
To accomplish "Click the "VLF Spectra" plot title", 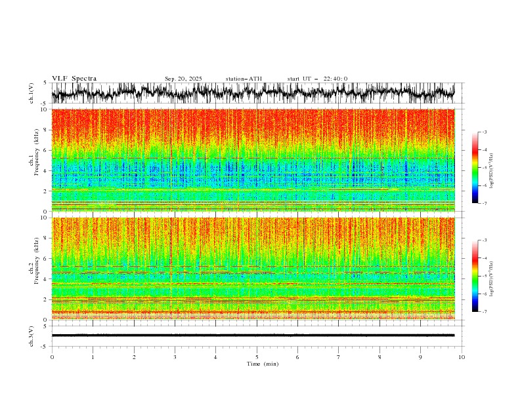I will pyautogui.click(x=74, y=79).
